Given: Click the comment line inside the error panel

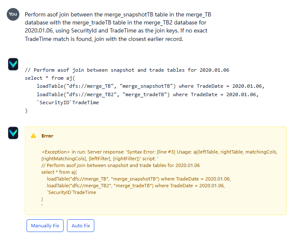Looking at the screenshot, I should click(120, 165).
